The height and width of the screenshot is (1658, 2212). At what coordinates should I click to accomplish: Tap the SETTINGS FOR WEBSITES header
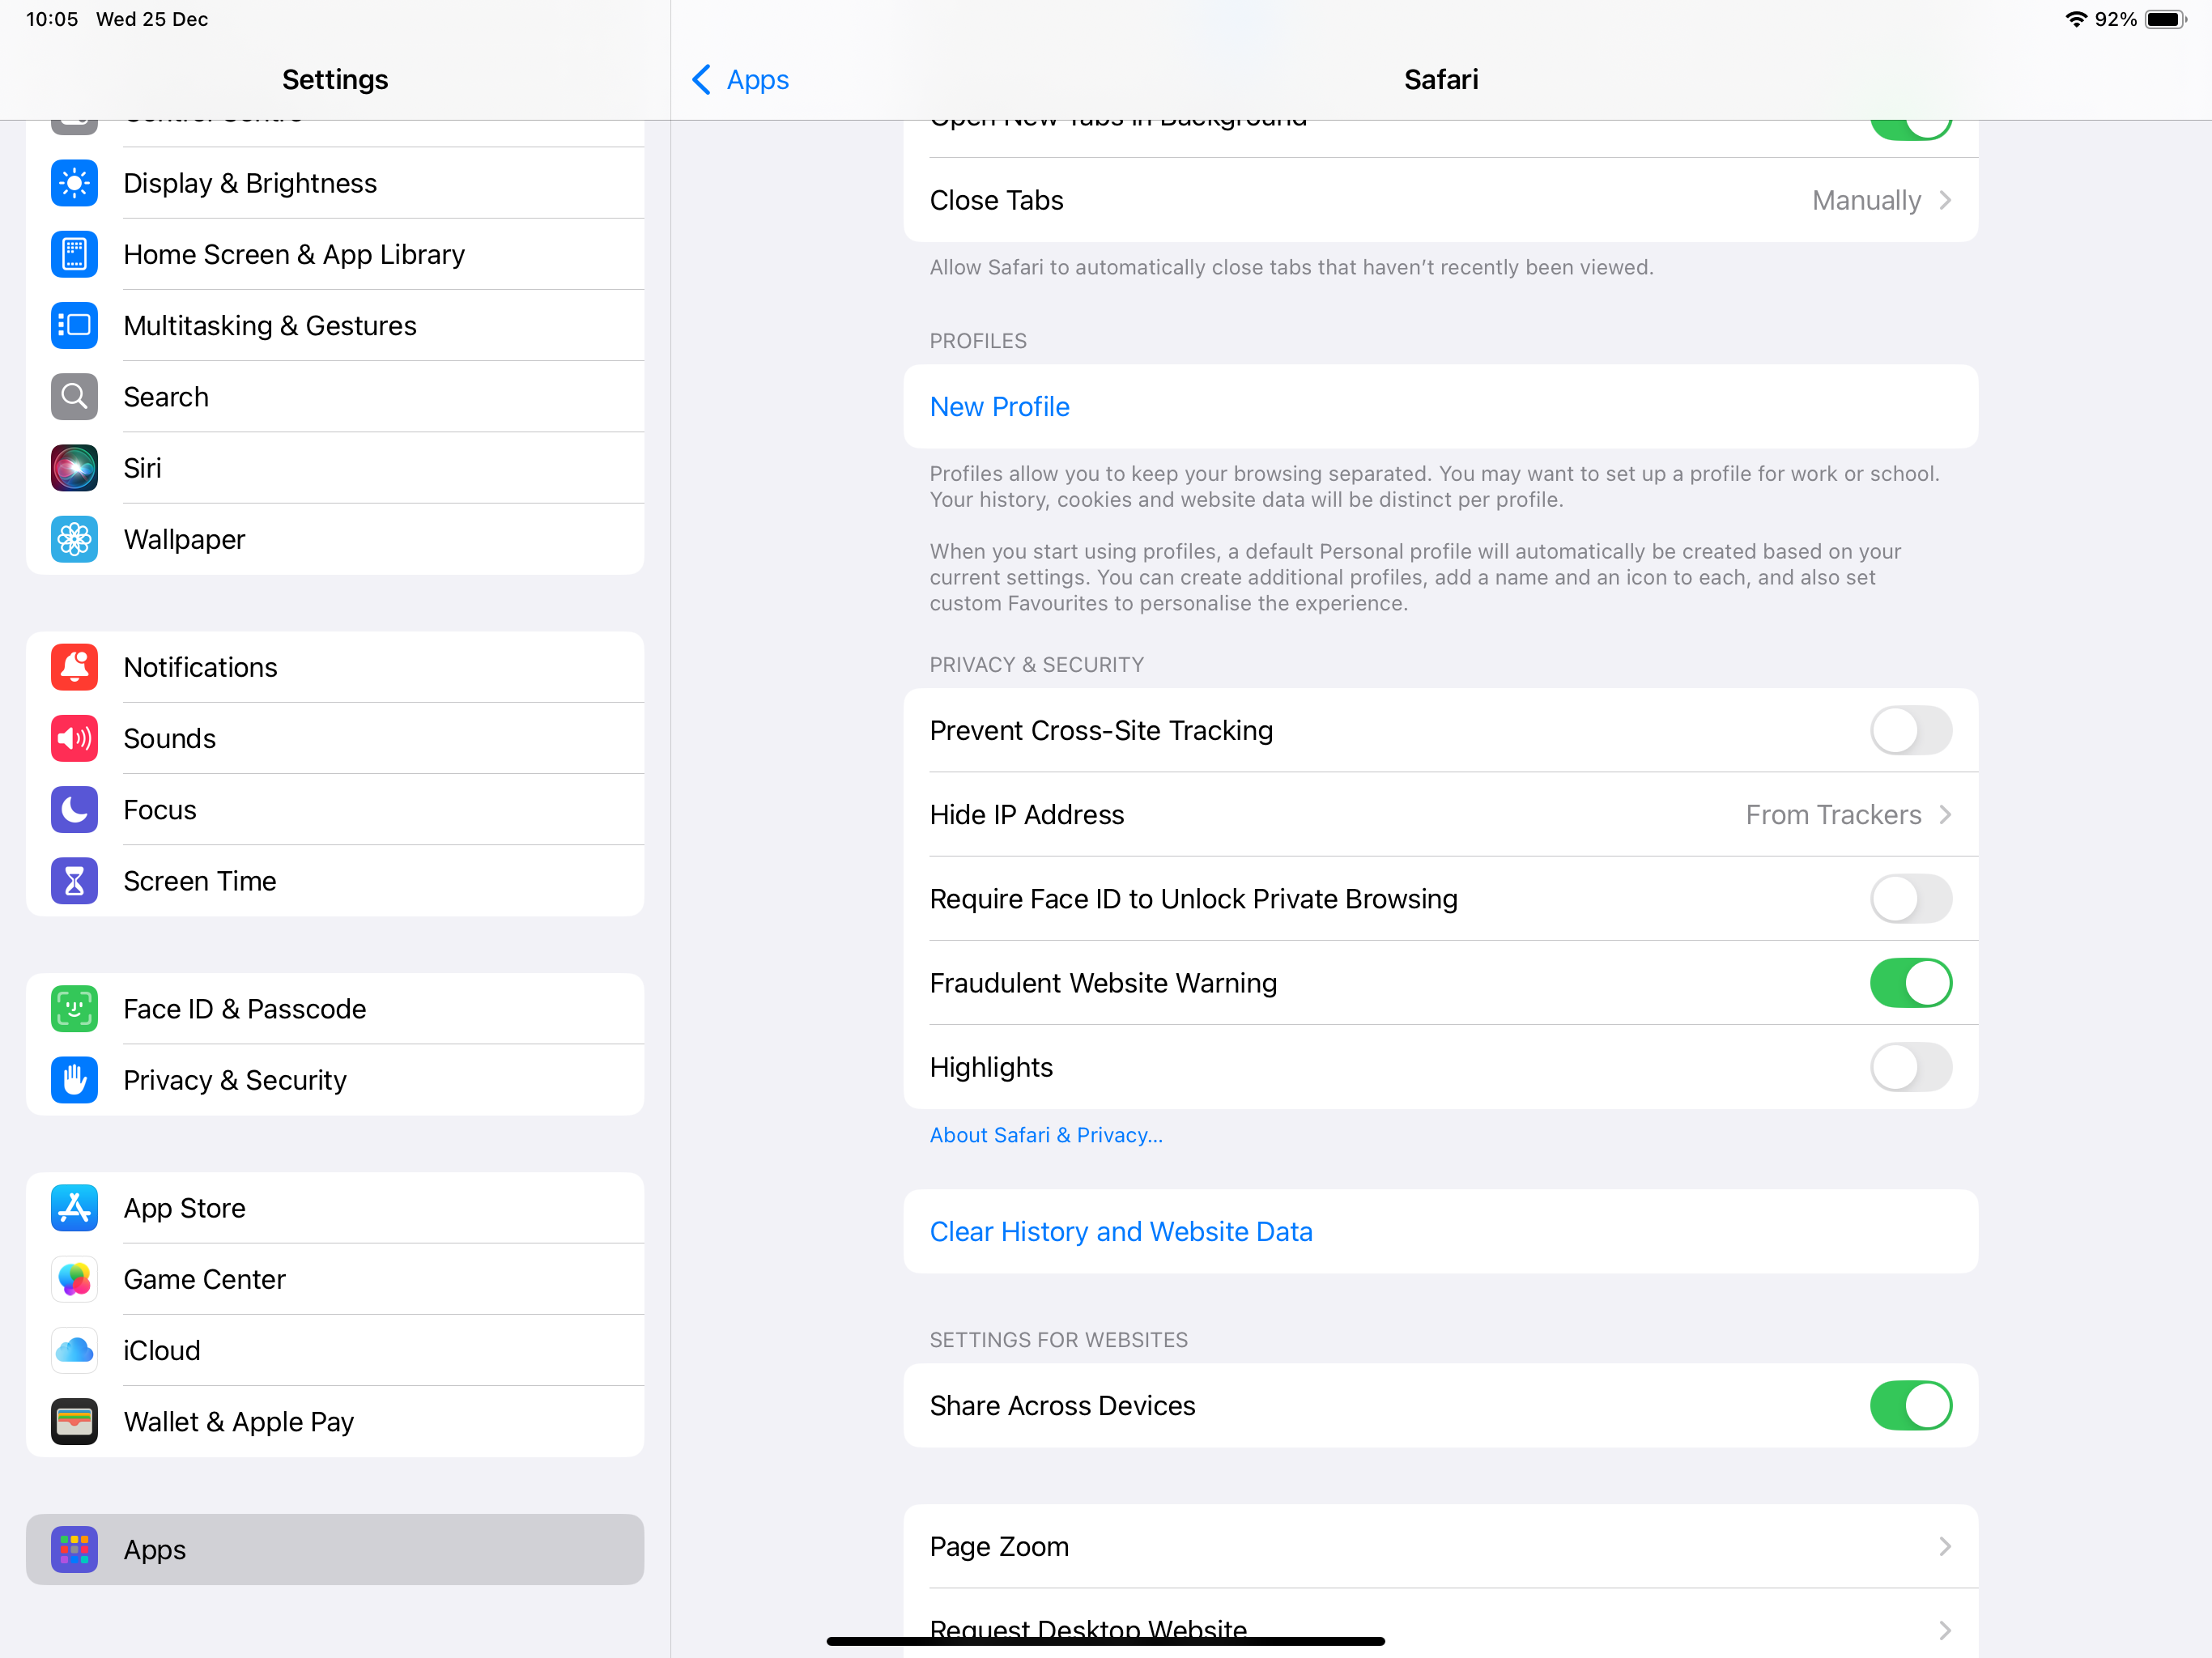tap(1058, 1340)
